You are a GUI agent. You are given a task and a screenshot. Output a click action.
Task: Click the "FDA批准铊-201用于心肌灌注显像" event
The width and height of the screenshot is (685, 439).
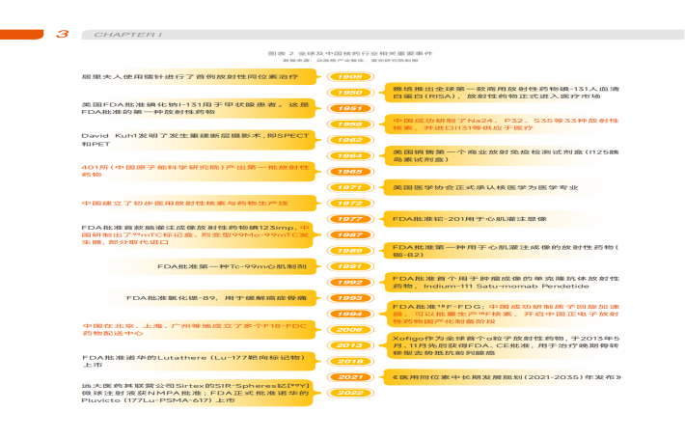click(470, 219)
